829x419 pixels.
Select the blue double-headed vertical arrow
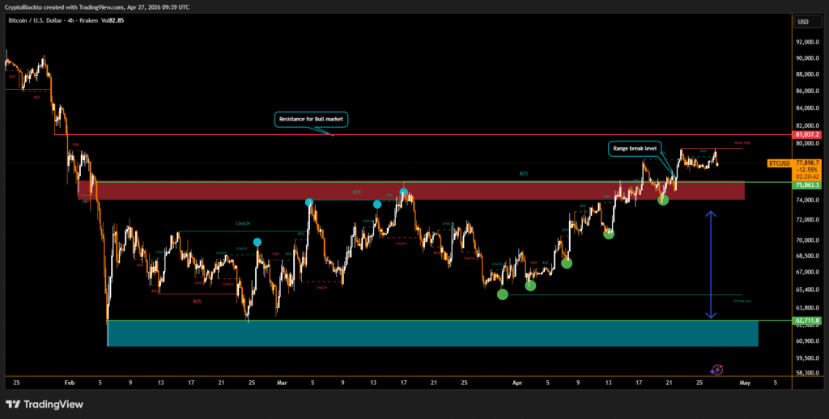coord(711,265)
